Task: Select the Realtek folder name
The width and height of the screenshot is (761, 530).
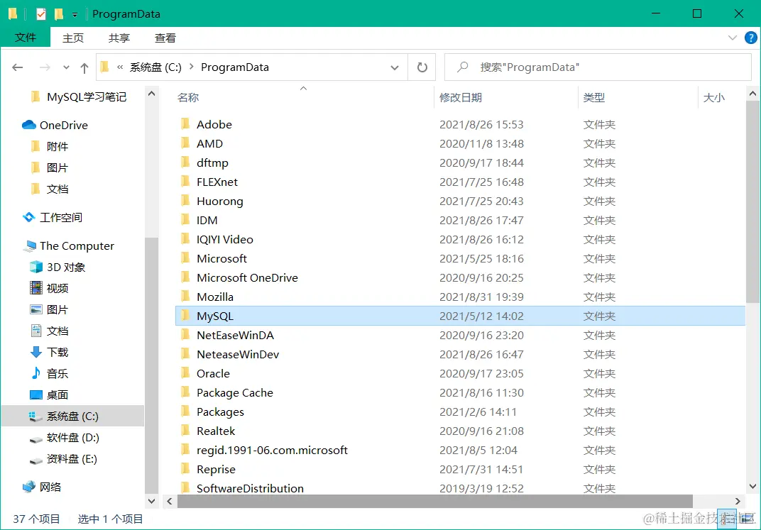Action: point(216,431)
